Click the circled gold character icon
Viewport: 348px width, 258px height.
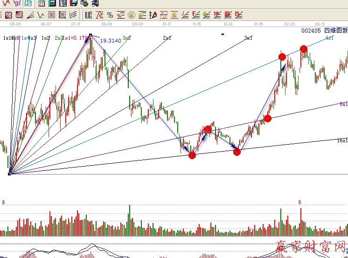[131, 15]
